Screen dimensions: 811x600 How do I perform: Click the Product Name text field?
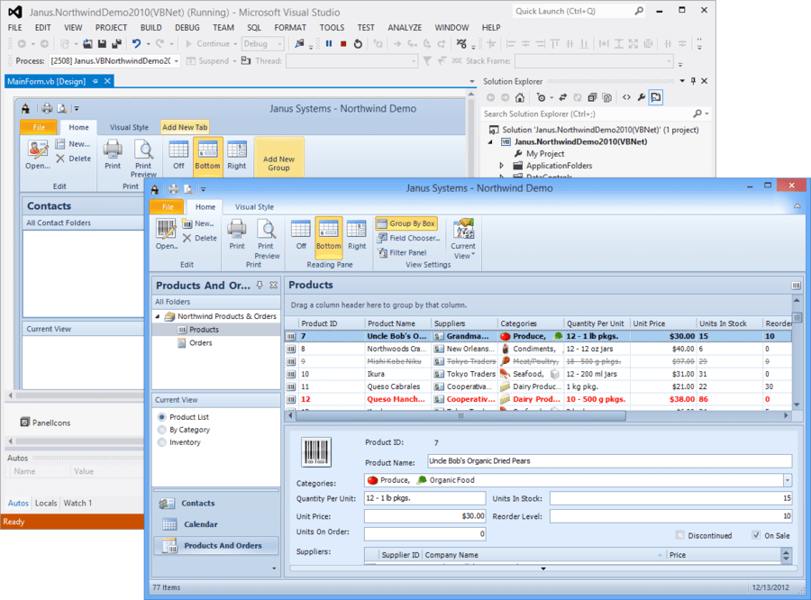(x=608, y=461)
